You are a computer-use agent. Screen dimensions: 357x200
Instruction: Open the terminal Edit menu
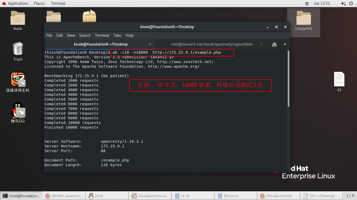pyautogui.click(x=60, y=35)
